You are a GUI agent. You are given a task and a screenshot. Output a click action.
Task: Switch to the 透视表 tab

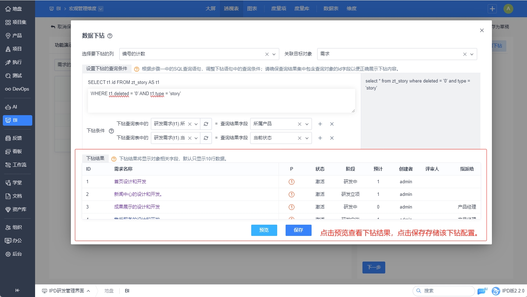click(231, 8)
